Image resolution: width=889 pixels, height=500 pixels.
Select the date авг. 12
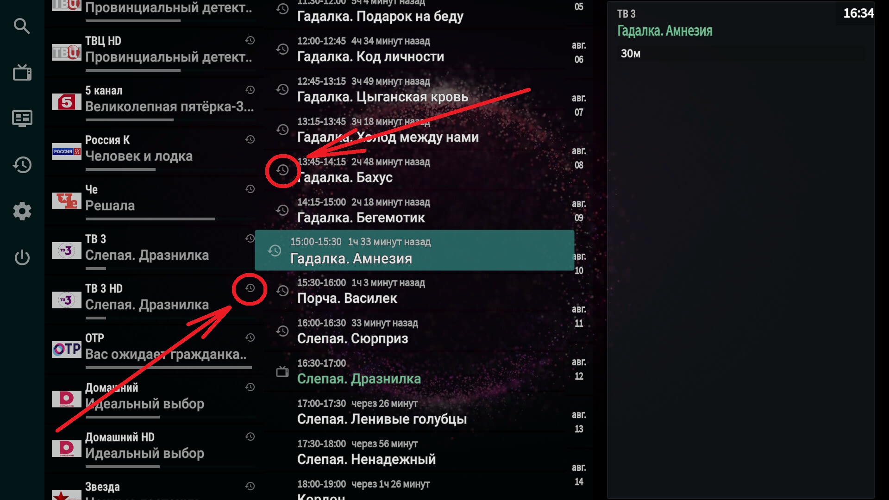coord(579,369)
